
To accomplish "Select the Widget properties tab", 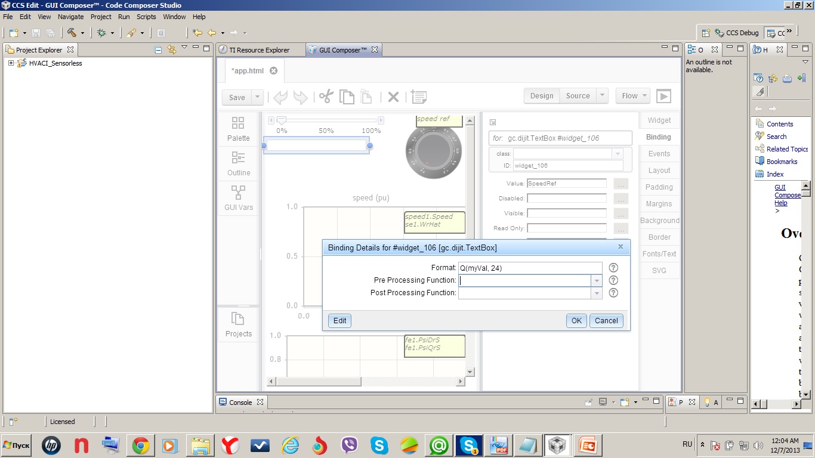I will click(659, 120).
